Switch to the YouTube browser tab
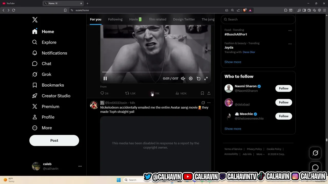This screenshot has height=184, width=328. click(21, 3)
